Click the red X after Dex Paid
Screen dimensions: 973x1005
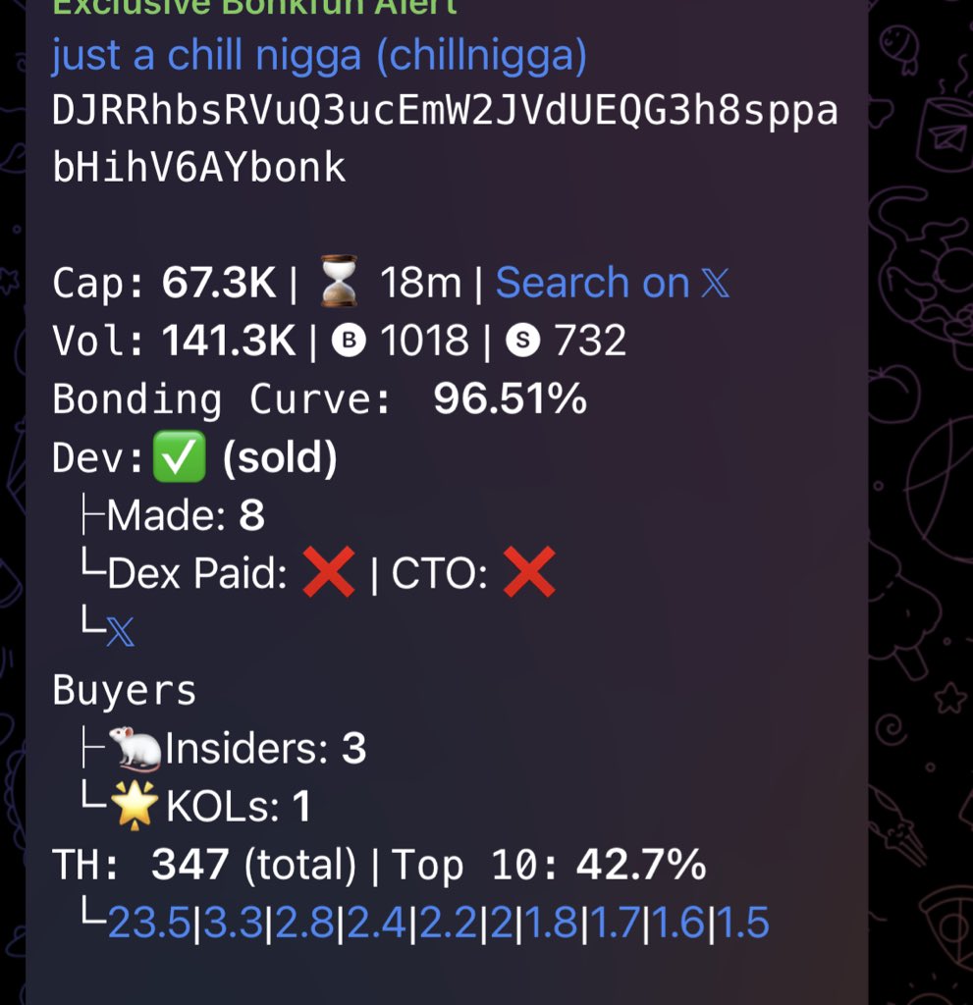(x=328, y=572)
